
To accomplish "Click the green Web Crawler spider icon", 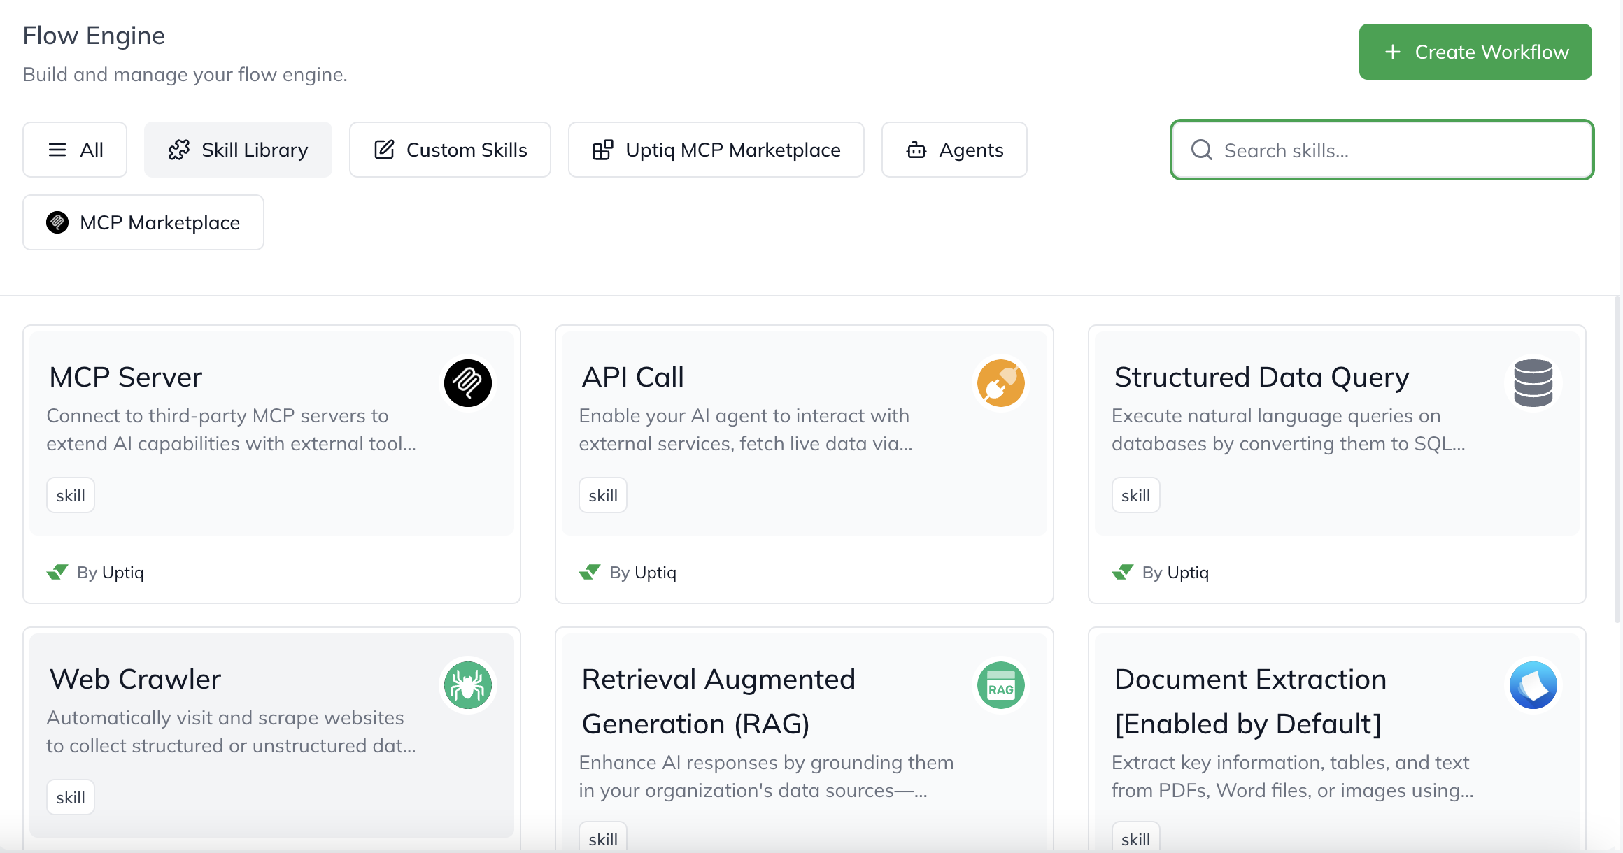I will (468, 685).
